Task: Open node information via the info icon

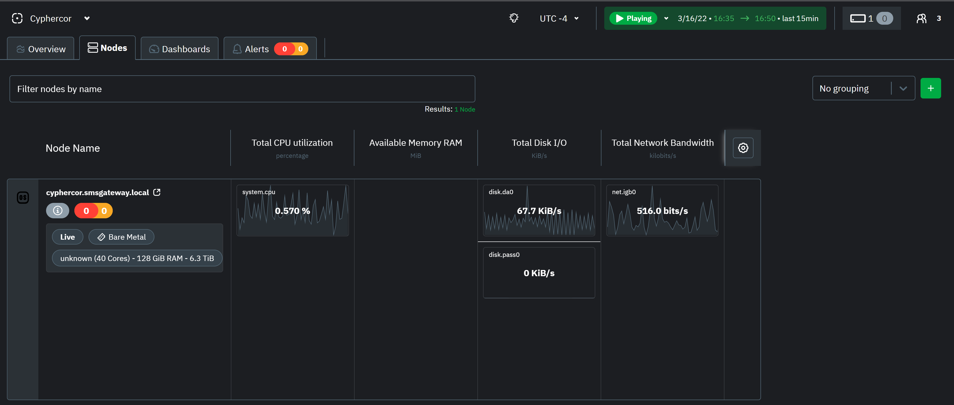Action: click(x=57, y=211)
